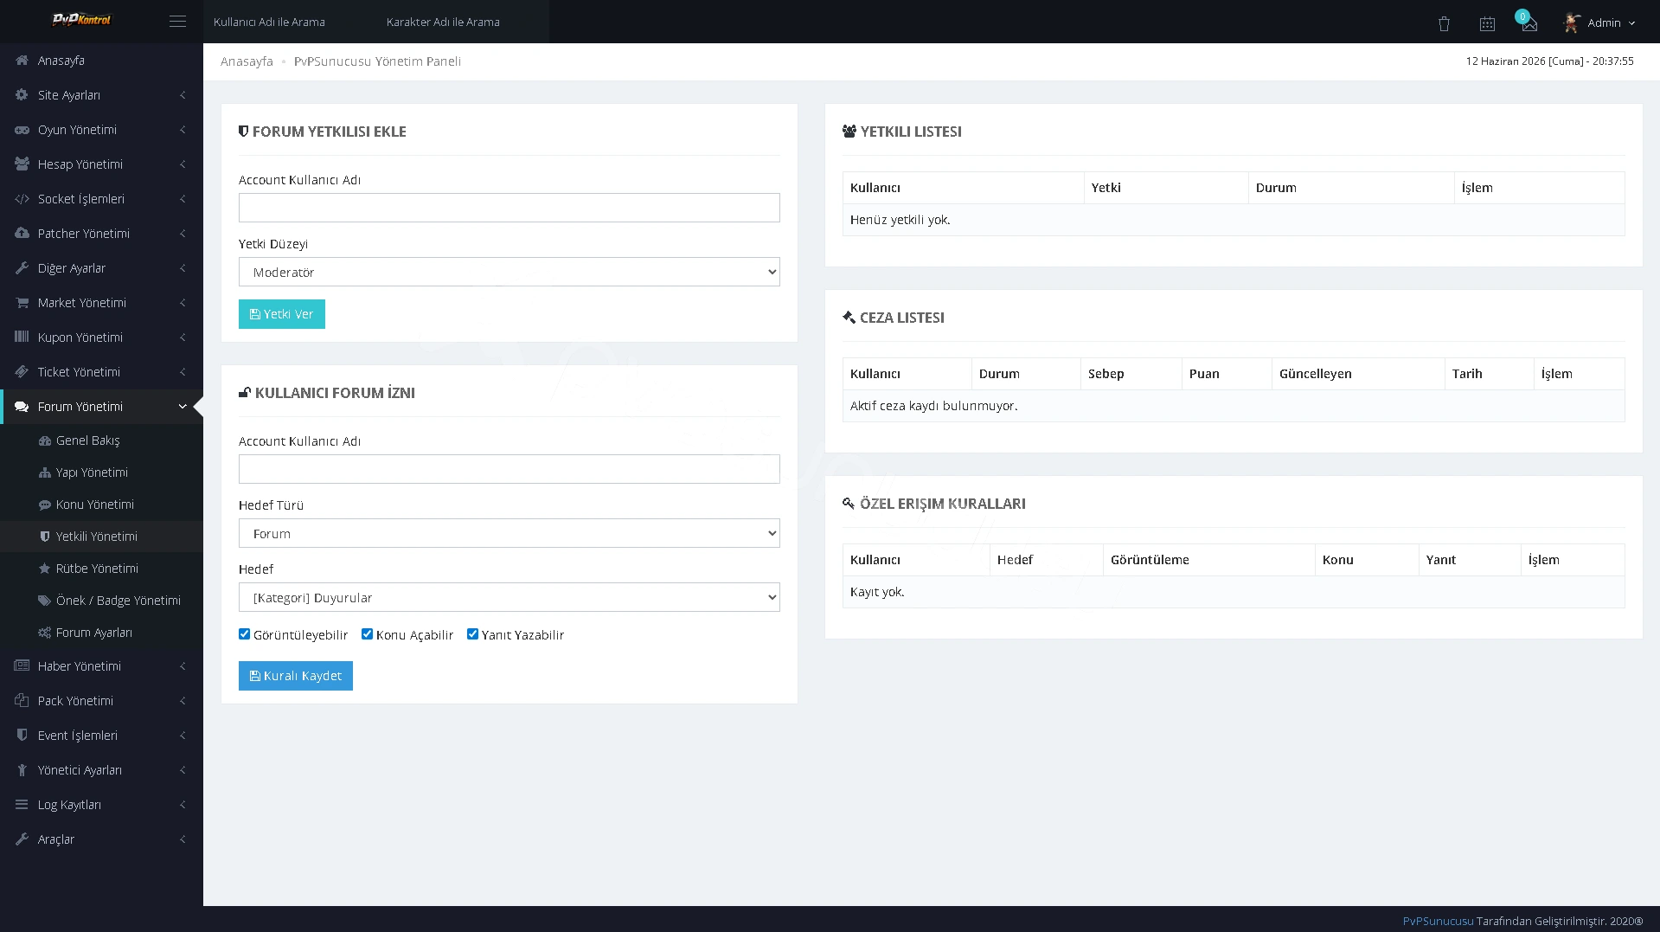
Task: Open the Admin user dropdown arrow
Action: point(1632,23)
